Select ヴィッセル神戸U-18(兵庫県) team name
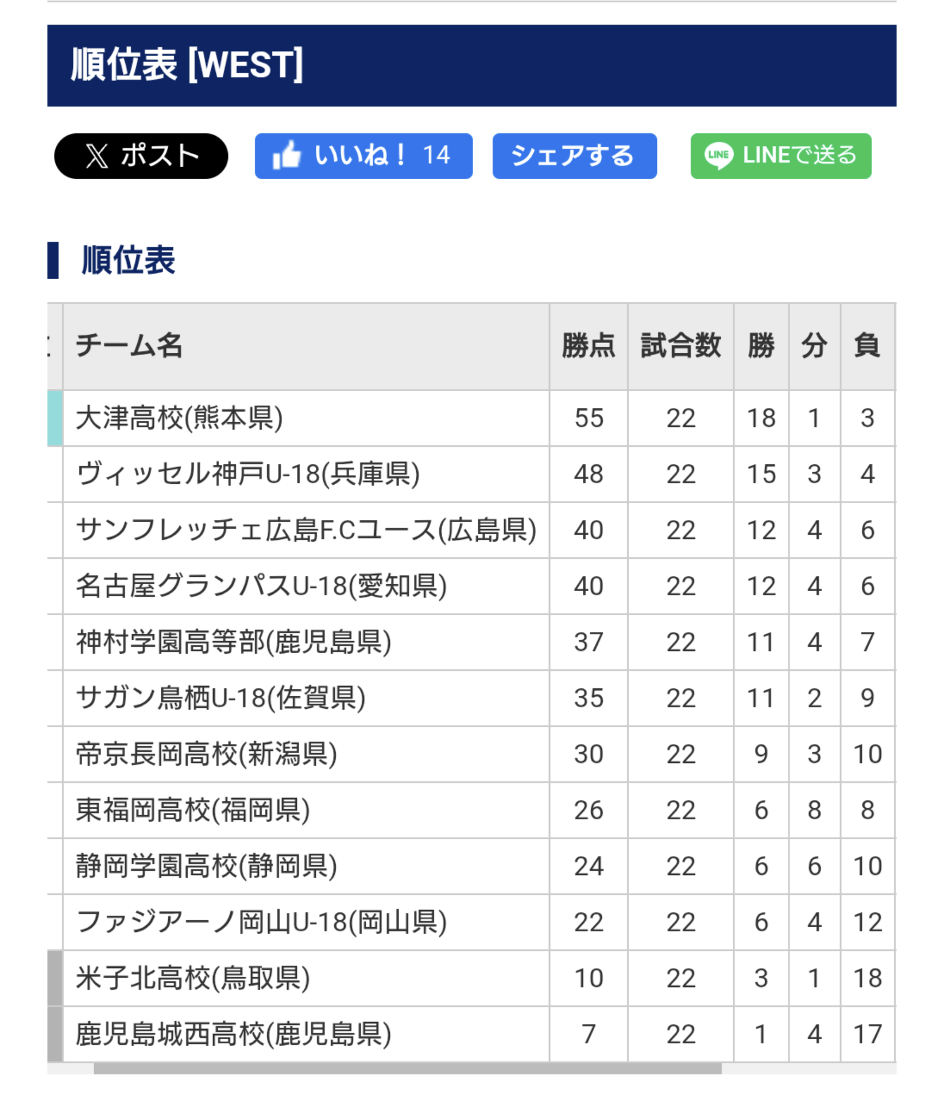 (x=248, y=474)
